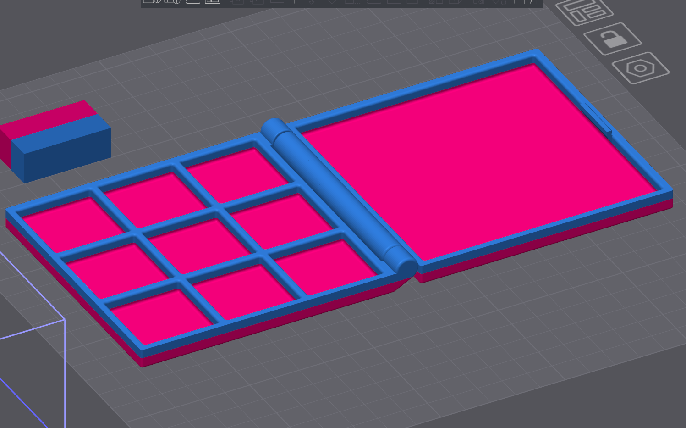Click the purple wireframe box outline
This screenshot has height=428, width=686.
click(x=65, y=367)
